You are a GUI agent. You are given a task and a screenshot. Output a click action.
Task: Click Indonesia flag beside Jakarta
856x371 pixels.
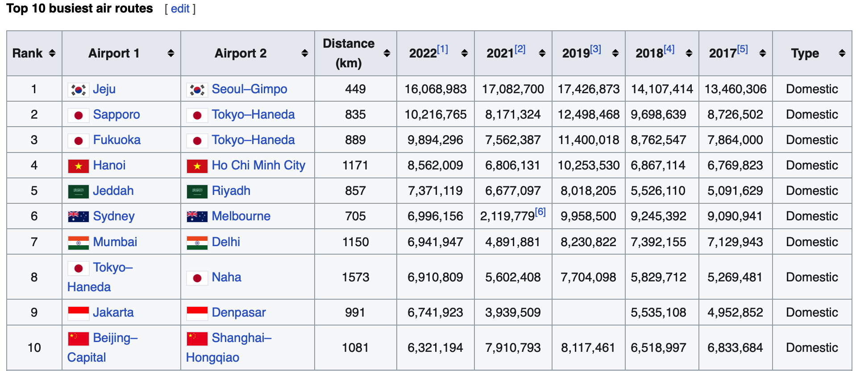point(79,313)
